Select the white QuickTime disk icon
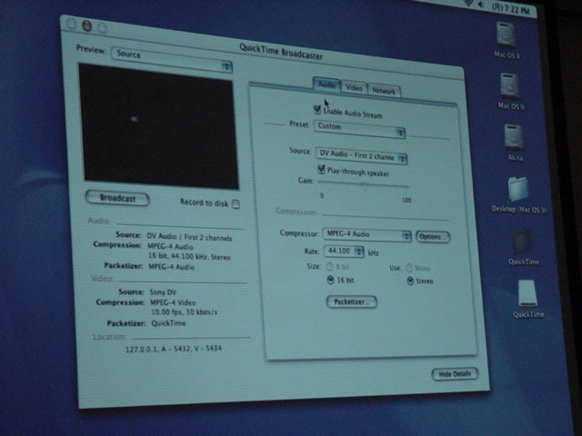The width and height of the screenshot is (582, 436). click(x=527, y=292)
